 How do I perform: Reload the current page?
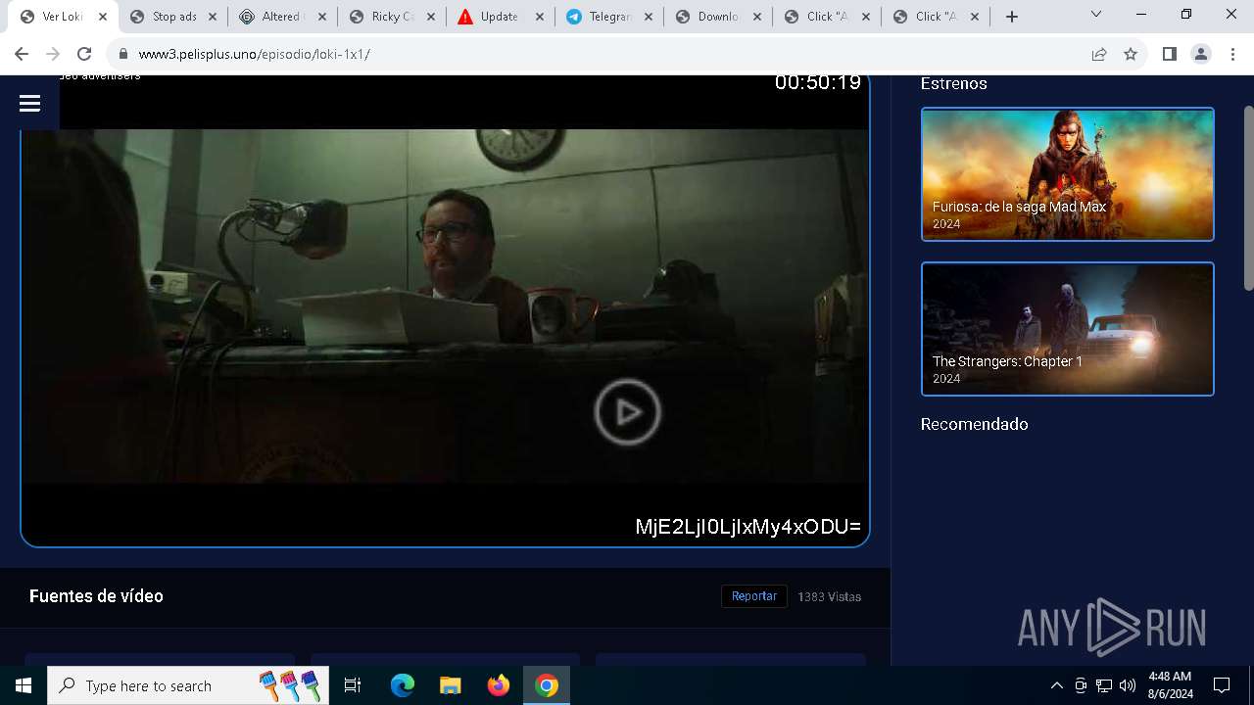click(x=84, y=54)
